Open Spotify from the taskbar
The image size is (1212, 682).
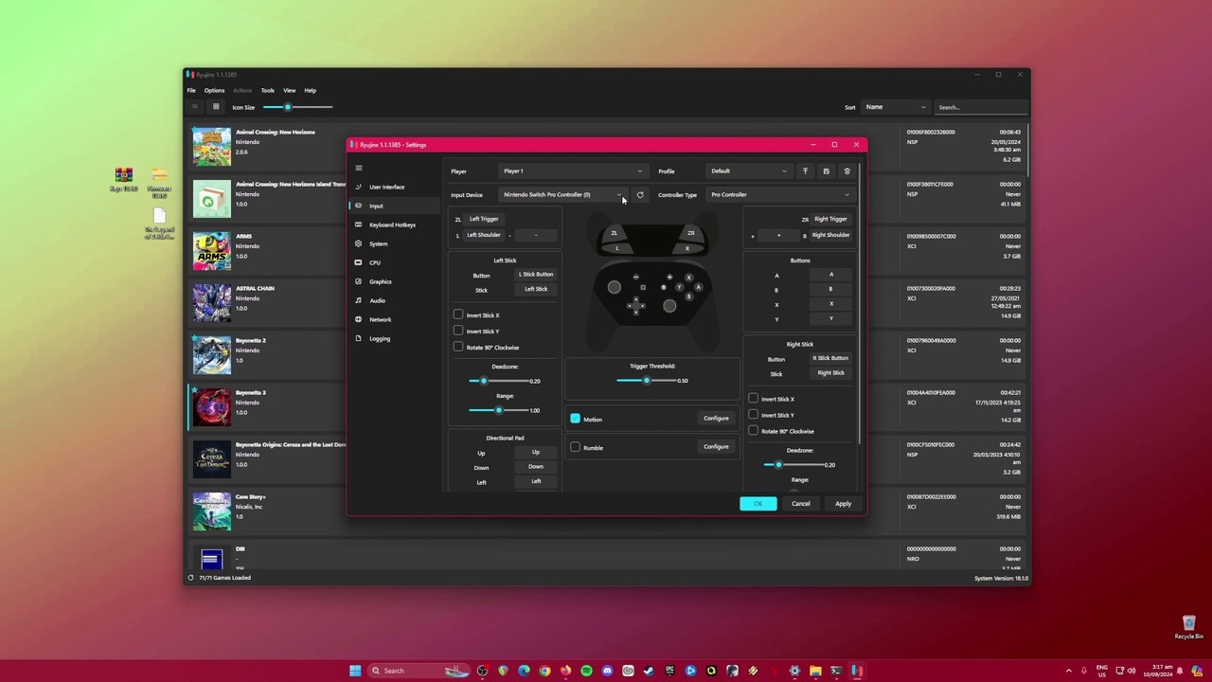pos(586,671)
